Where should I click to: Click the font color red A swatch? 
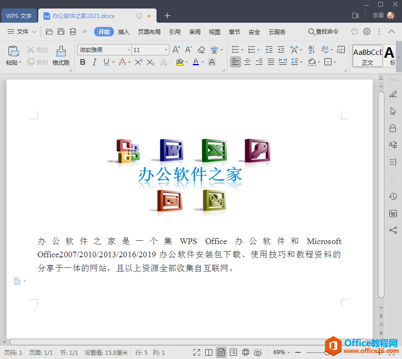195,62
